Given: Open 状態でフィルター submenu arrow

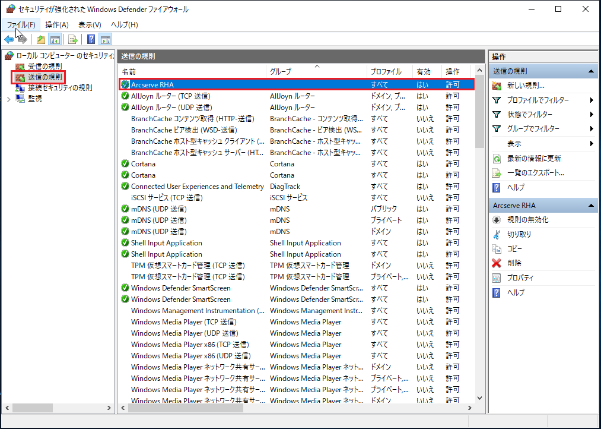Looking at the screenshot, I should [x=592, y=114].
